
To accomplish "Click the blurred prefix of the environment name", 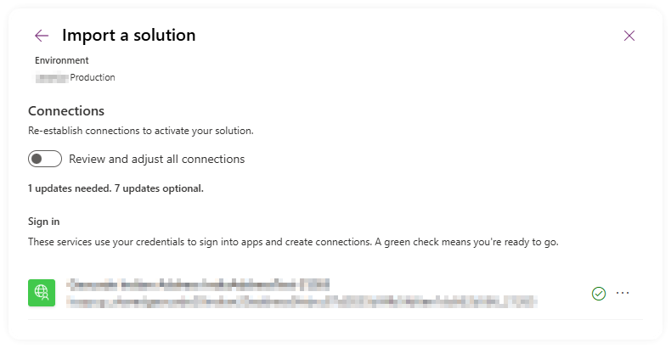I will [x=52, y=78].
